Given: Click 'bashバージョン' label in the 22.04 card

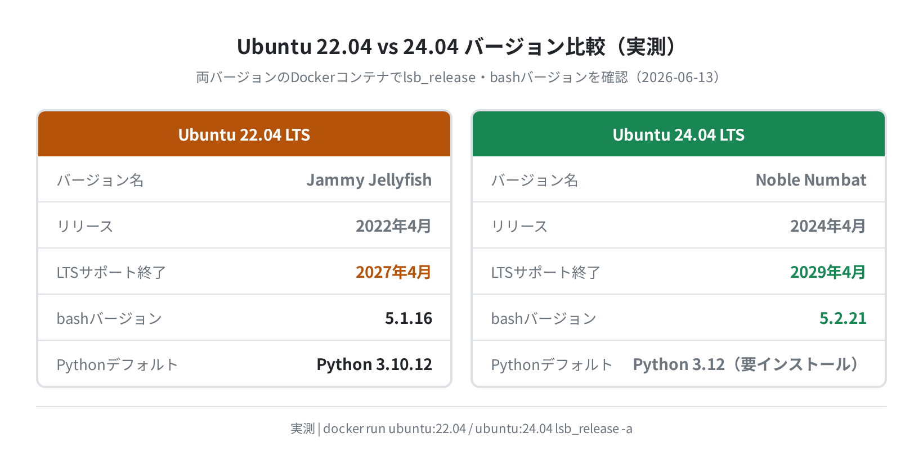Looking at the screenshot, I should point(109,318).
